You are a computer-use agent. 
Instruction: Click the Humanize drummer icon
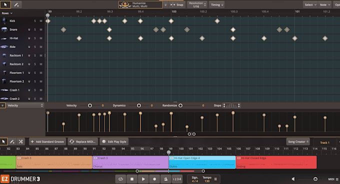(125, 4)
